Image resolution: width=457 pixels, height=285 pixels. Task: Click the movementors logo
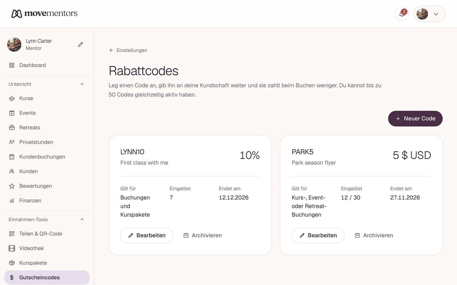tap(45, 13)
